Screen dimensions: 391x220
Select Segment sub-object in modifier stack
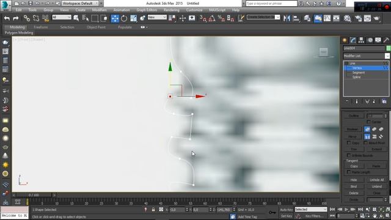(x=359, y=73)
